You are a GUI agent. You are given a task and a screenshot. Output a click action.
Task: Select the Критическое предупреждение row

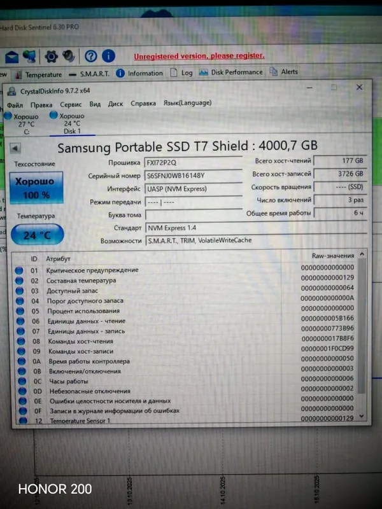coord(185,269)
